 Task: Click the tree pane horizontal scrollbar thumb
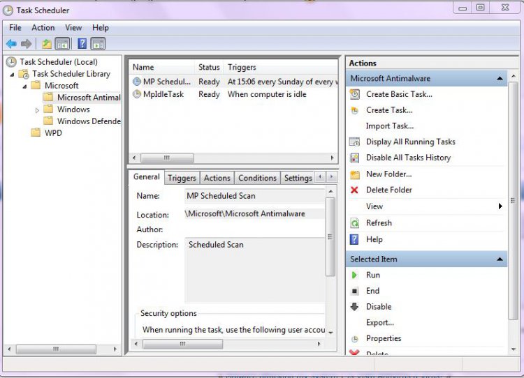[56, 349]
